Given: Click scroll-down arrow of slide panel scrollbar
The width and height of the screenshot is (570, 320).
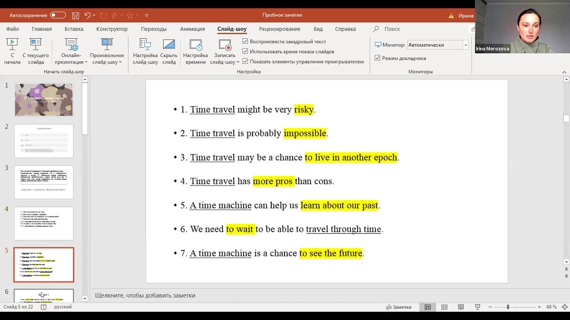Looking at the screenshot, I should point(85,299).
